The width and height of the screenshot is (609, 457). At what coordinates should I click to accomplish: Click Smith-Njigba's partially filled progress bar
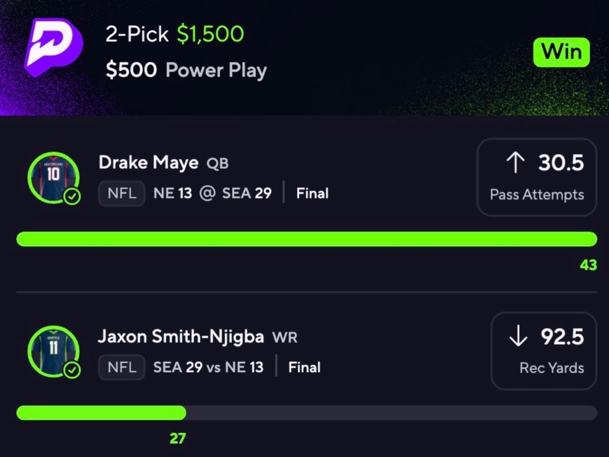click(101, 413)
